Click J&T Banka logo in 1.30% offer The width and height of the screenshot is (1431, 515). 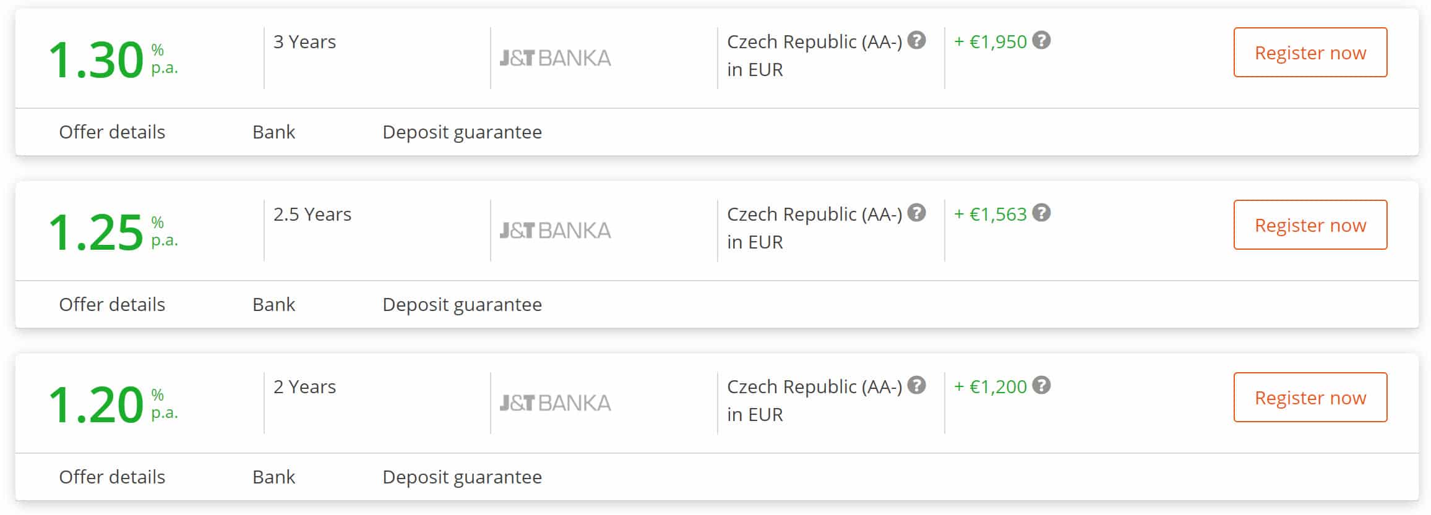[555, 58]
